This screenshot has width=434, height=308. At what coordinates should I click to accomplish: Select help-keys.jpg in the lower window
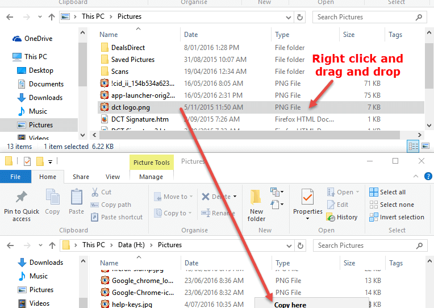click(127, 304)
